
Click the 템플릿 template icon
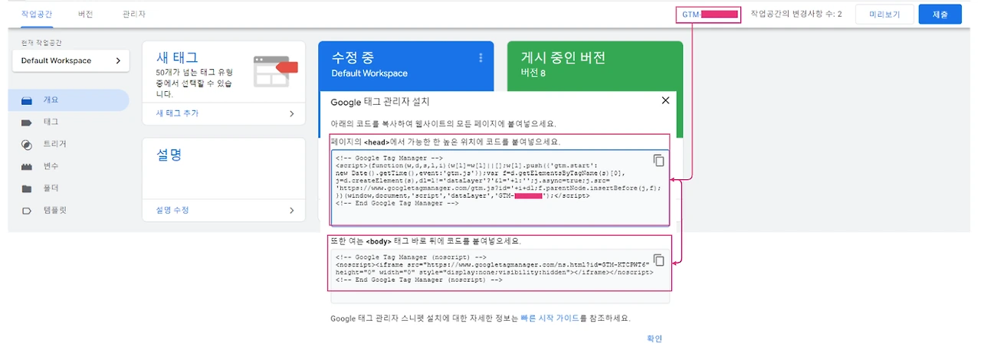pos(27,211)
